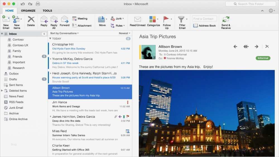Open Jim Hance's Work Items and Swags email

(x=90, y=106)
